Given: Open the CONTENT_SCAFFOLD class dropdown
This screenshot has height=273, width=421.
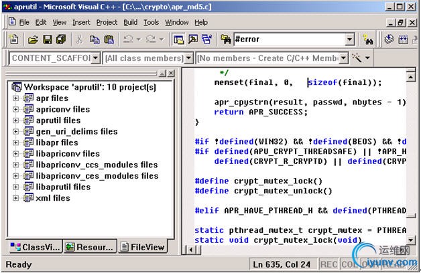Looking at the screenshot, I should (95, 58).
